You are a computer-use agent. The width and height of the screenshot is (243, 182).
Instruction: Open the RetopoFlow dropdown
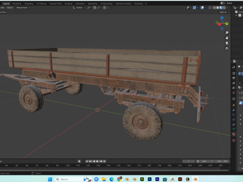coord(23,8)
